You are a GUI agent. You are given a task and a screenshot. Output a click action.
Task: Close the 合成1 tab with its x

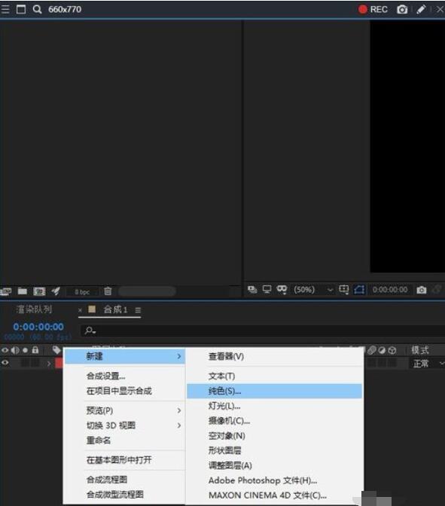click(80, 310)
